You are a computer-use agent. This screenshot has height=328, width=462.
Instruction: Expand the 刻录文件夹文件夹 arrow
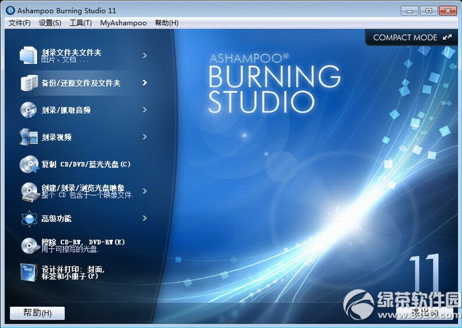point(145,55)
